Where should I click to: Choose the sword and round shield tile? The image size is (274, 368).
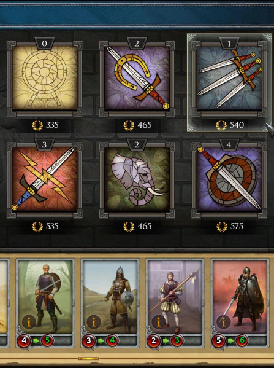pyautogui.click(x=229, y=180)
